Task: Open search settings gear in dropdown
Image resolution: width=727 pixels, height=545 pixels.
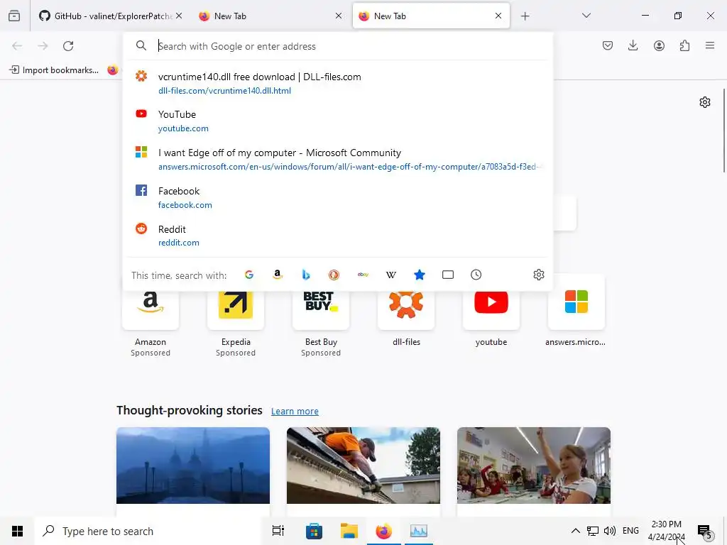Action: tap(538, 275)
